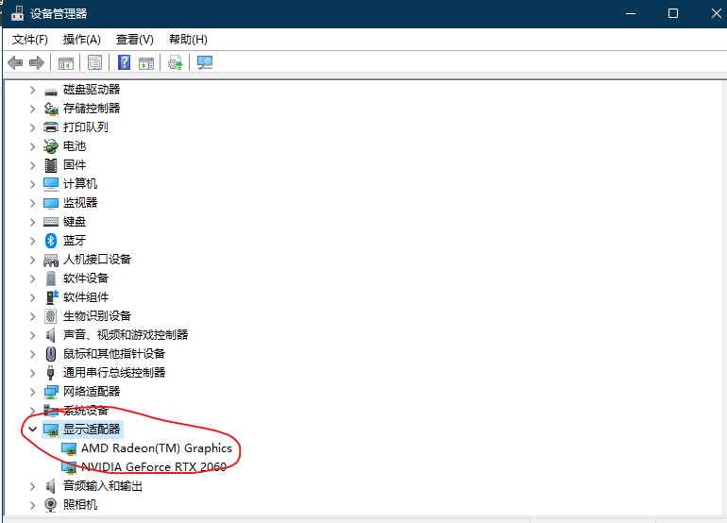
Task: Click the 设备管理器 title bar icon
Action: [x=17, y=13]
